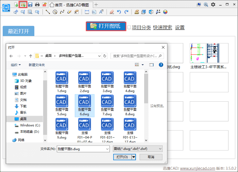Click the batch export icon beside printer
Screen dimensions: 238x172
click(x=44, y=4)
